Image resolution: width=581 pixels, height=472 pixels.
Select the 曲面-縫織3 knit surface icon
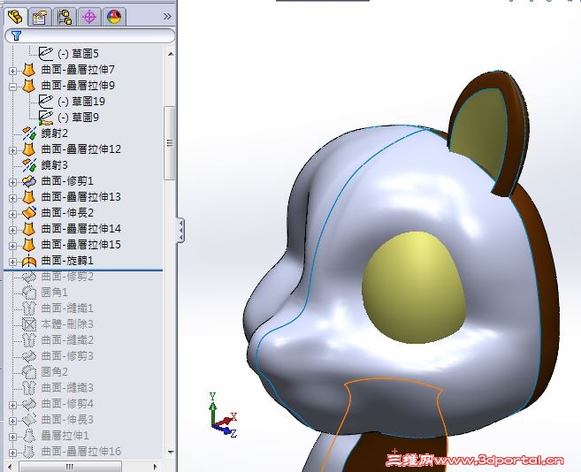[29, 387]
